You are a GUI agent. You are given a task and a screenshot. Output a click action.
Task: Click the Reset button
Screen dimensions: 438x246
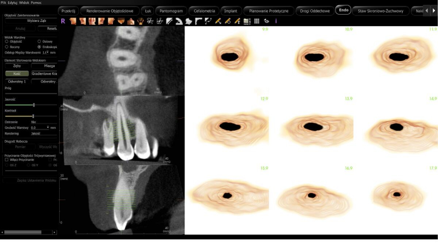point(48,28)
